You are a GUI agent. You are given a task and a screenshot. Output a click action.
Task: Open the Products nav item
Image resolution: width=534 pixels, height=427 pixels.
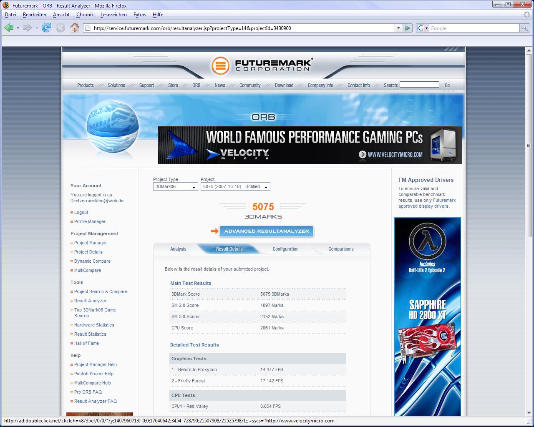pyautogui.click(x=86, y=85)
